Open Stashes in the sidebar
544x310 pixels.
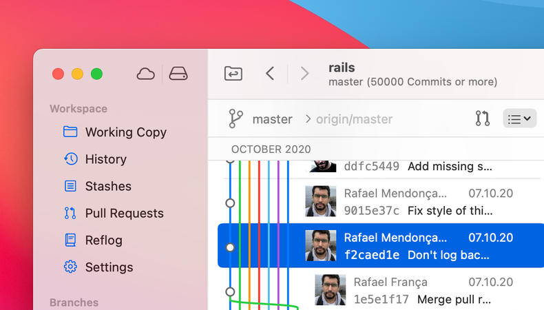107,186
